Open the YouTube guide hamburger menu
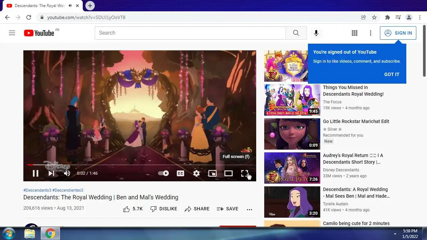 click(12, 33)
